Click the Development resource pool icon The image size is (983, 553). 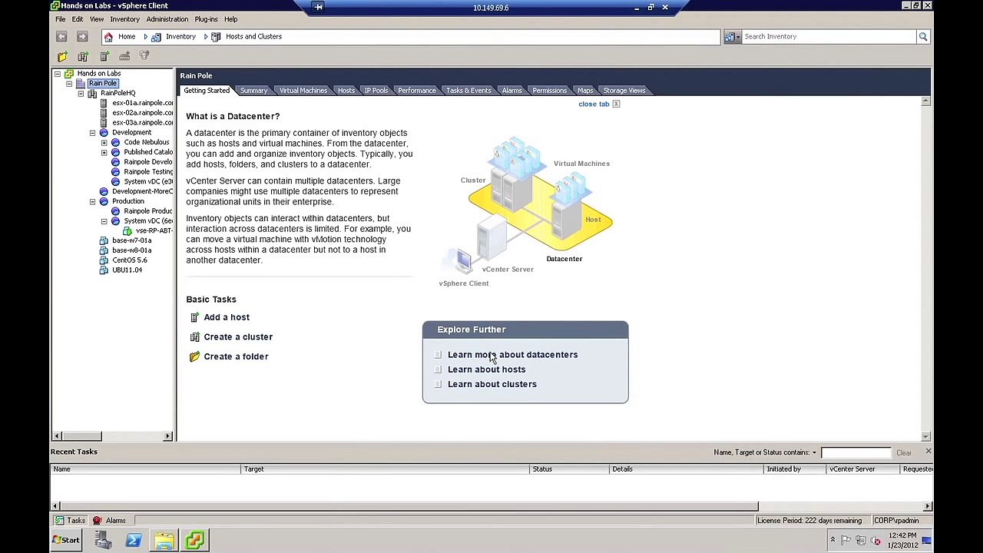104,132
